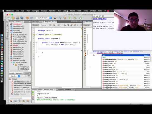This screenshot has width=152, height=114.
Task: Click the Undo toolbar icon
Action: point(27,18)
